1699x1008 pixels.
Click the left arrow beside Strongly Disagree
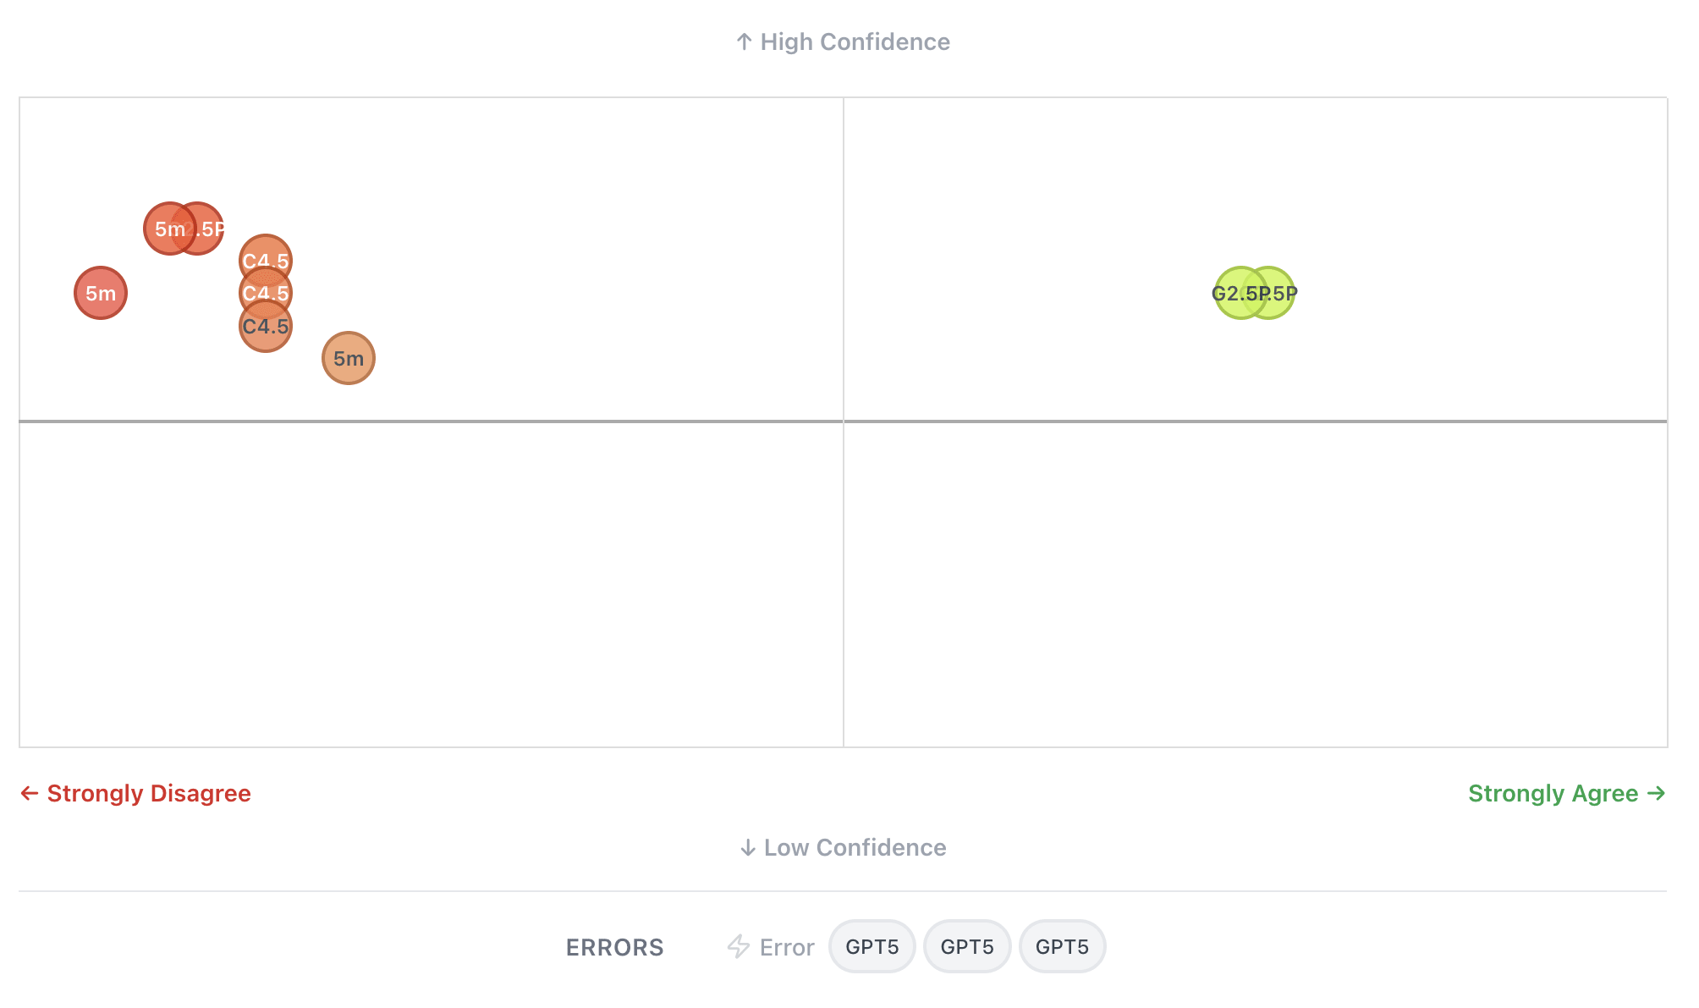pyautogui.click(x=30, y=793)
